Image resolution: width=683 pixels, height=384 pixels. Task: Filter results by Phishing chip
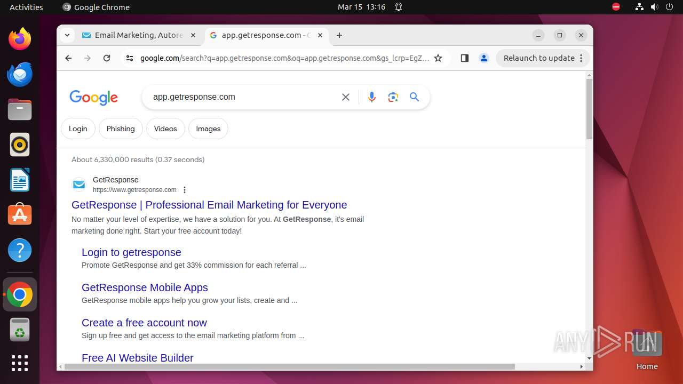121,129
